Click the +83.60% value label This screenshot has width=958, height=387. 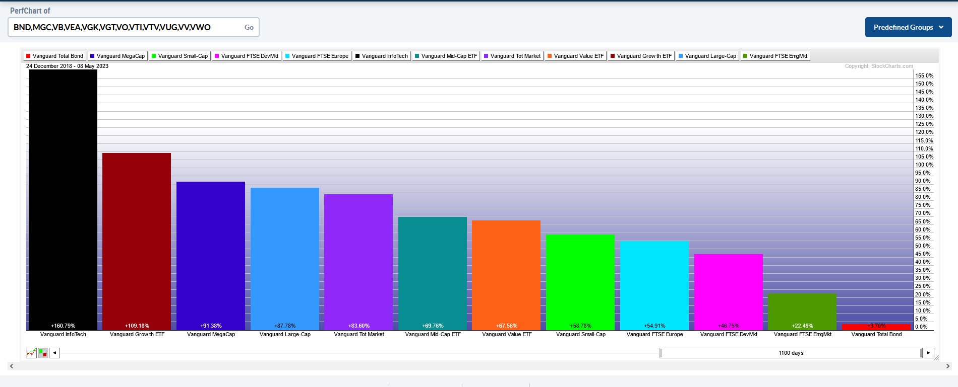coord(359,326)
